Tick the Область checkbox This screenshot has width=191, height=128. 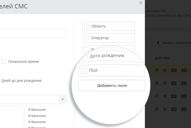coord(87,26)
